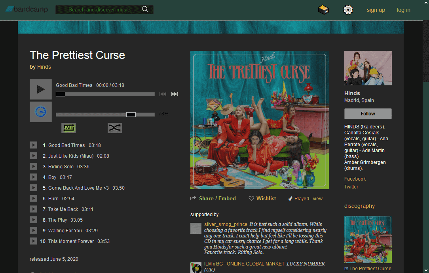Image resolution: width=429 pixels, height=273 pixels.
Task: Open the Share / Embed options
Action: tap(213, 199)
